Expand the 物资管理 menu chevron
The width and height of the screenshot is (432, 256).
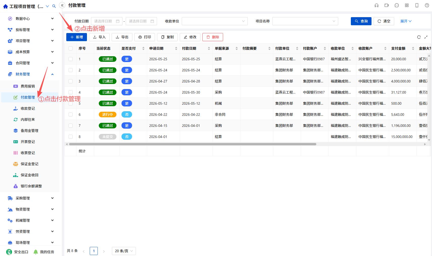click(x=52, y=209)
